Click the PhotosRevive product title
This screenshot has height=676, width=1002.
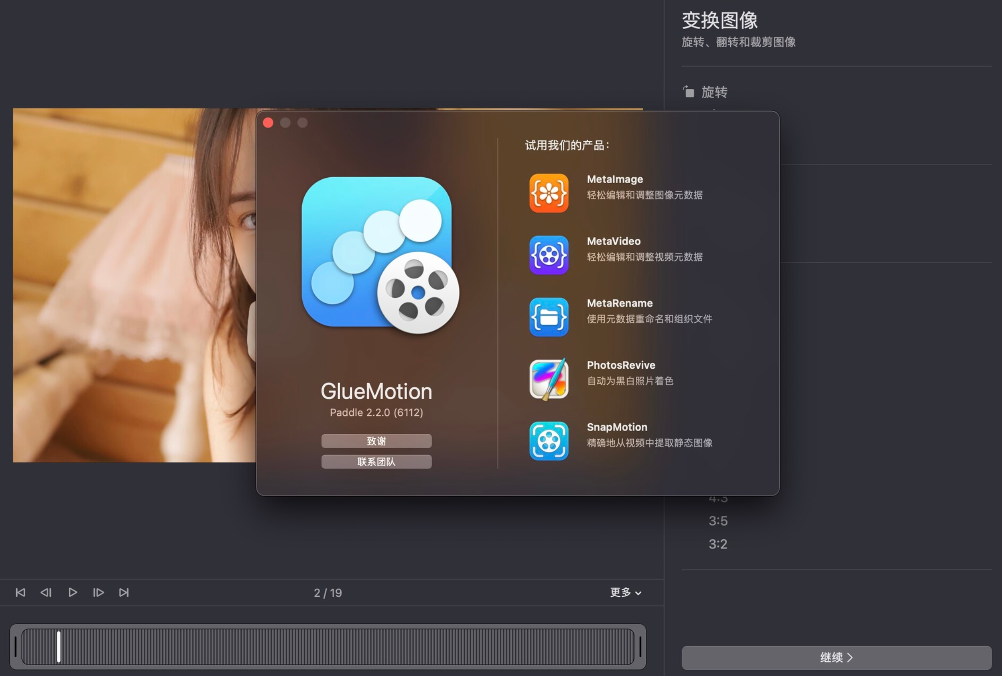pyautogui.click(x=621, y=365)
